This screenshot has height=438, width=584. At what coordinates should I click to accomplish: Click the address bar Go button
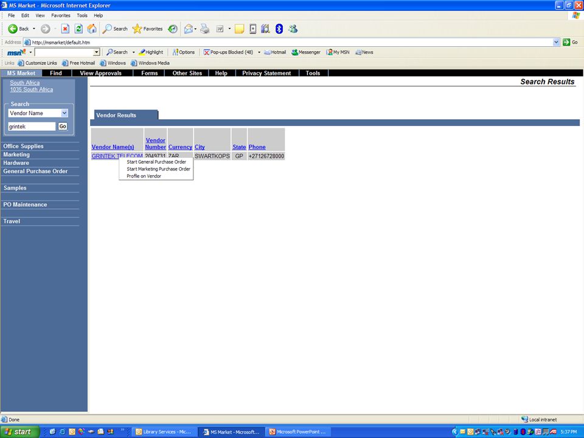(x=571, y=42)
